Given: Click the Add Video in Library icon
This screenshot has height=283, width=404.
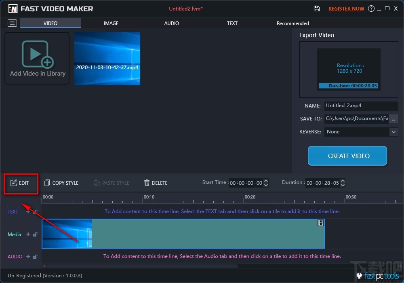Looking at the screenshot, I should pos(38,54).
